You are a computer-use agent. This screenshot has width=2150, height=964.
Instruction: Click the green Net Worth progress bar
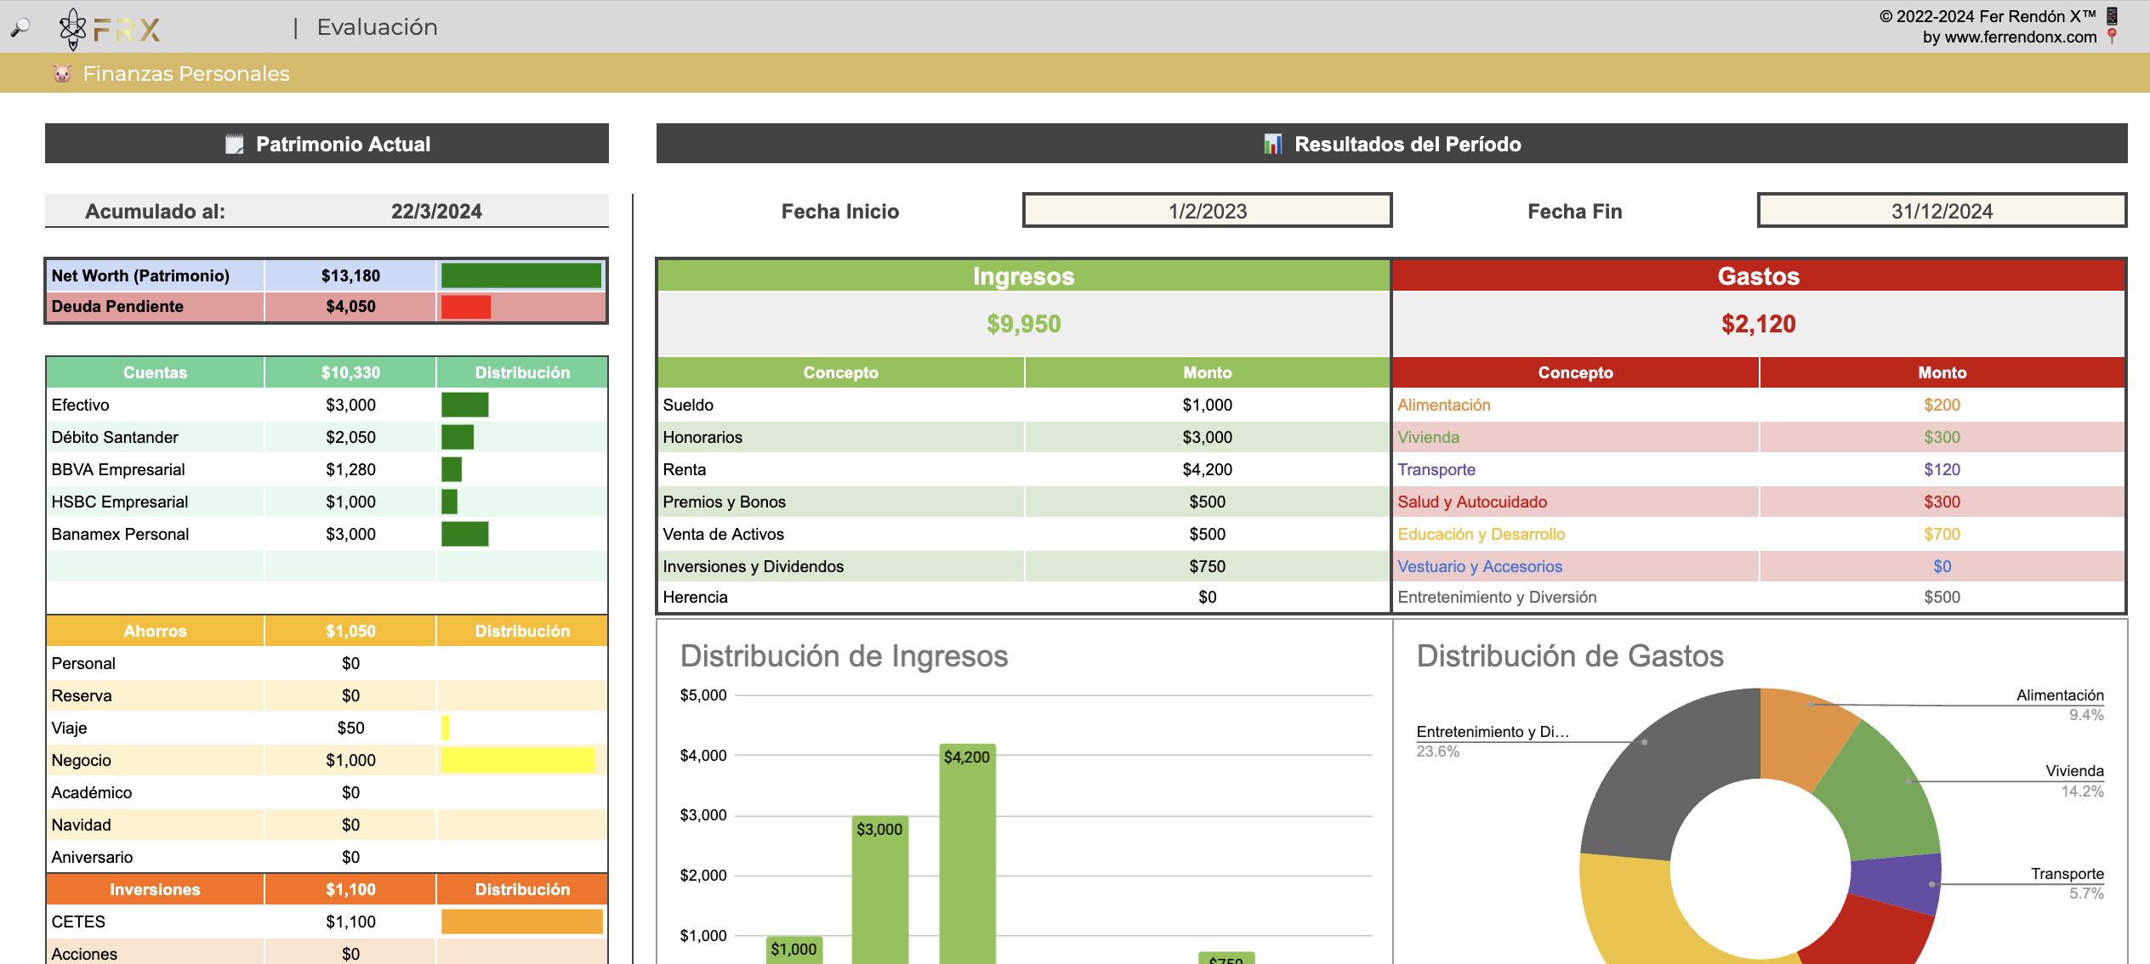coord(520,275)
